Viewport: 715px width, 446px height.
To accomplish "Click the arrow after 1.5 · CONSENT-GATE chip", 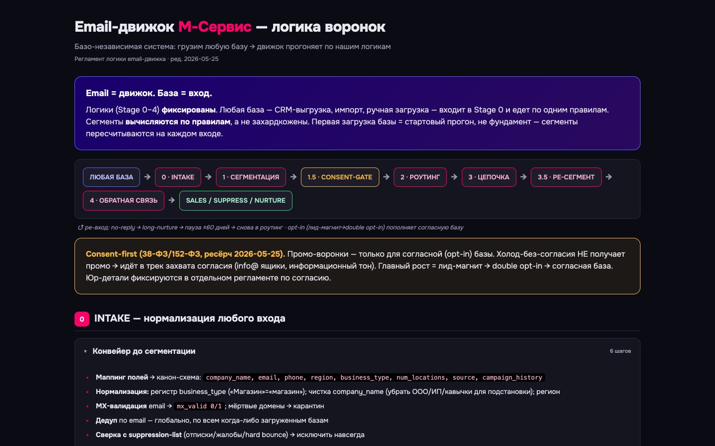I will [x=386, y=177].
